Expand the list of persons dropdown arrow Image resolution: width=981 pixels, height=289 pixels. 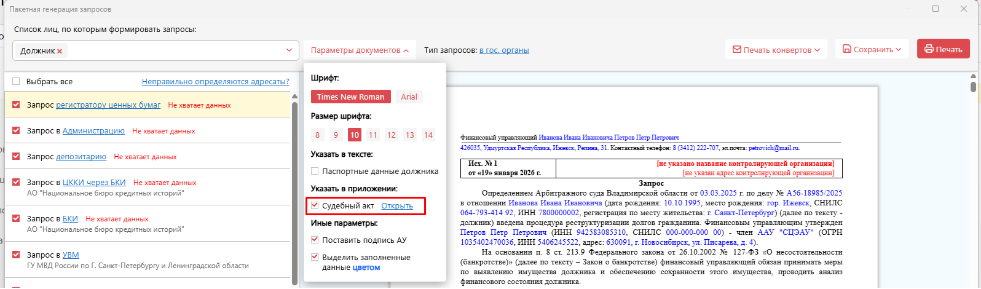click(x=289, y=50)
